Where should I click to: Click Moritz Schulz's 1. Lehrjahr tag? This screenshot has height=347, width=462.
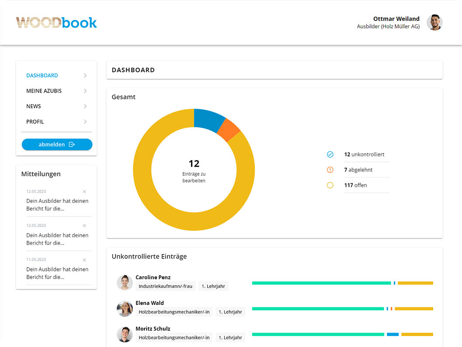tap(231, 337)
